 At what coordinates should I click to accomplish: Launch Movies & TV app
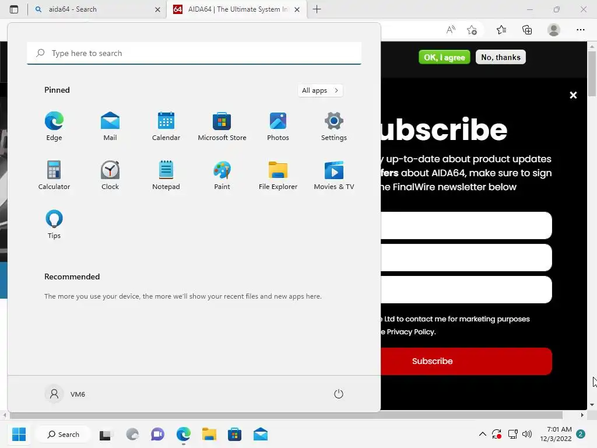coord(334,175)
